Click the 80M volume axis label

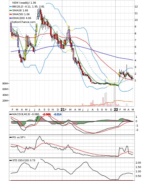(x=5, y=84)
